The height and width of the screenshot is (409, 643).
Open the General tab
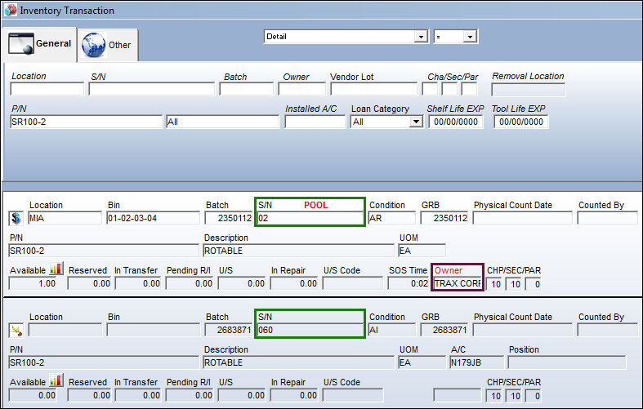(x=40, y=44)
